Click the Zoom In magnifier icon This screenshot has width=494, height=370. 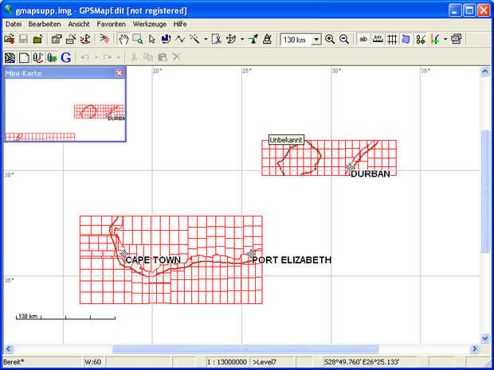[330, 39]
